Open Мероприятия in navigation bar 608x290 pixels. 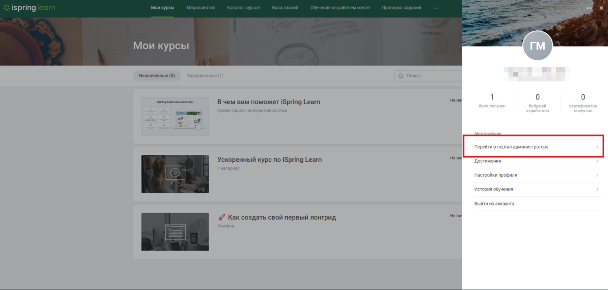coord(201,8)
